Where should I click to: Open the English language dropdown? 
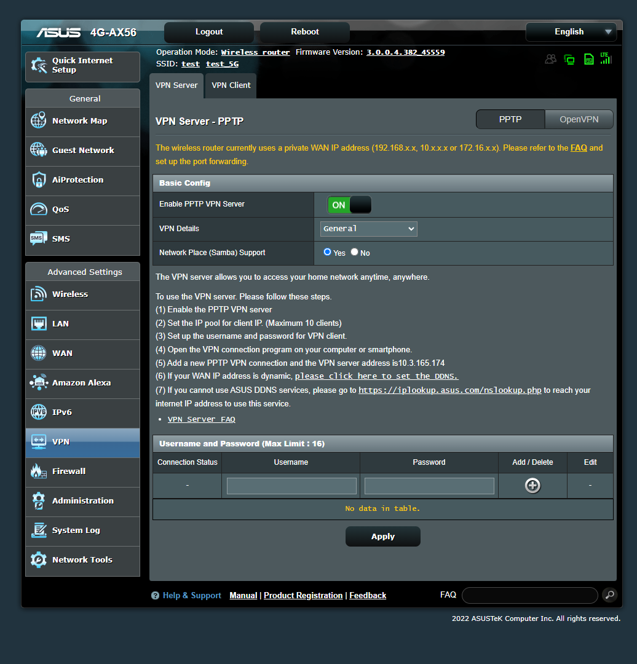coord(571,32)
